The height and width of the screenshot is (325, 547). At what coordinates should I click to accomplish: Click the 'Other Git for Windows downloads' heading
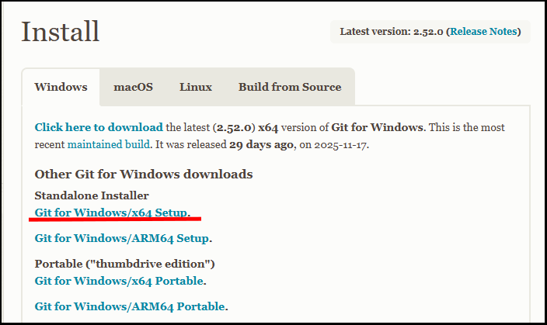tap(144, 174)
